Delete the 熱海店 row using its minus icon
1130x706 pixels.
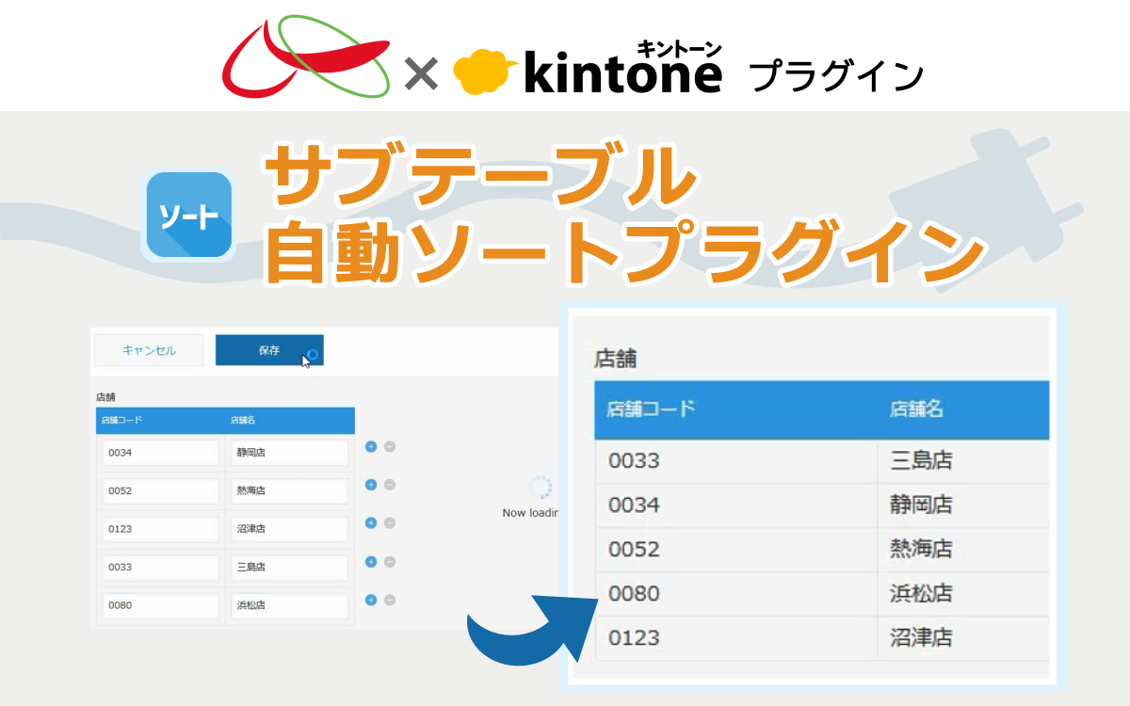(x=390, y=485)
